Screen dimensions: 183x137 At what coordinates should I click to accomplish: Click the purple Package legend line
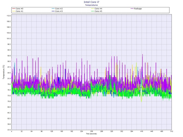click(132, 9)
